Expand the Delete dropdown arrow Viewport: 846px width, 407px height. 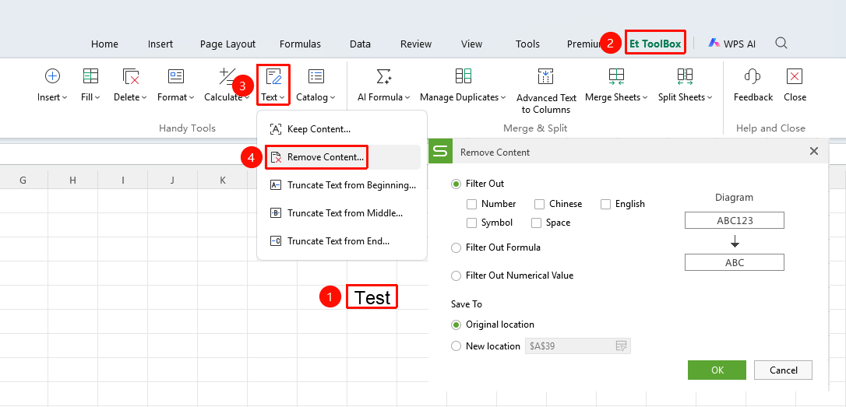(x=145, y=97)
